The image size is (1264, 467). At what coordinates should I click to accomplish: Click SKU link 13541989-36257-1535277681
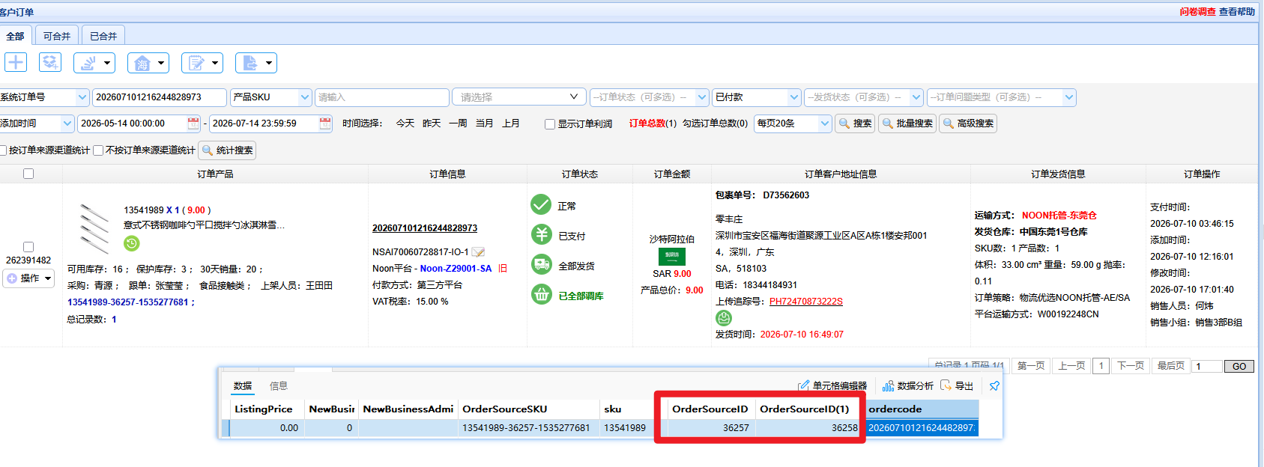[131, 302]
